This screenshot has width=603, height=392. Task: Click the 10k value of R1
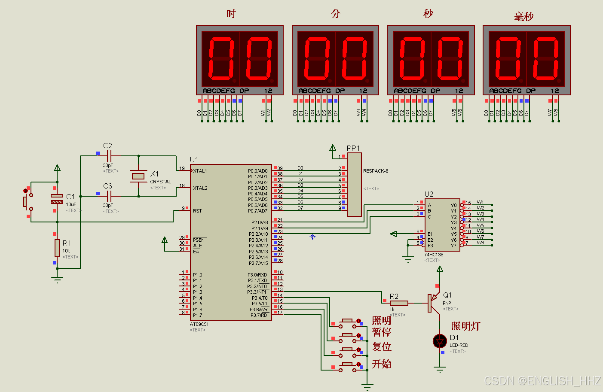[66, 251]
